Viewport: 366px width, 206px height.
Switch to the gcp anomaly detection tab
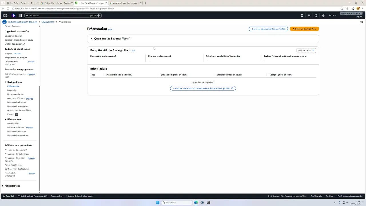[x=125, y=3]
